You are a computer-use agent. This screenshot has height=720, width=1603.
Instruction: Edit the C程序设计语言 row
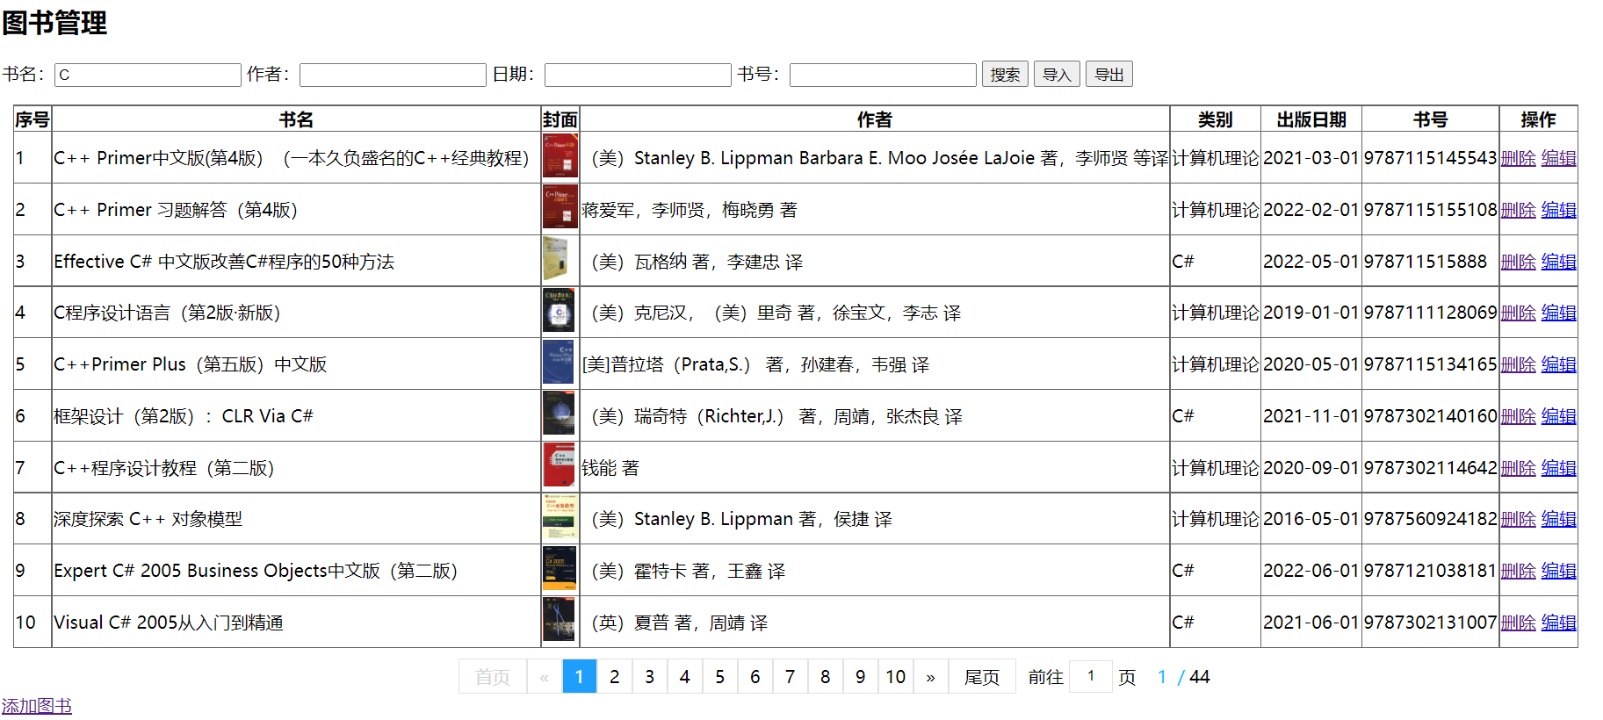tap(1559, 313)
